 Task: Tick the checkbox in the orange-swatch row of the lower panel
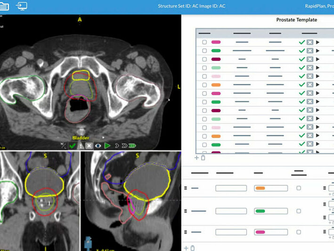click(299, 188)
